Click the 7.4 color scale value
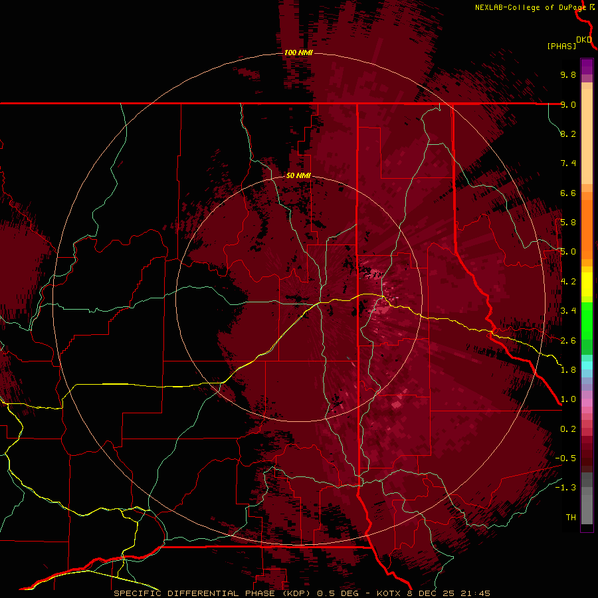This screenshot has height=598, width=598. coord(568,163)
